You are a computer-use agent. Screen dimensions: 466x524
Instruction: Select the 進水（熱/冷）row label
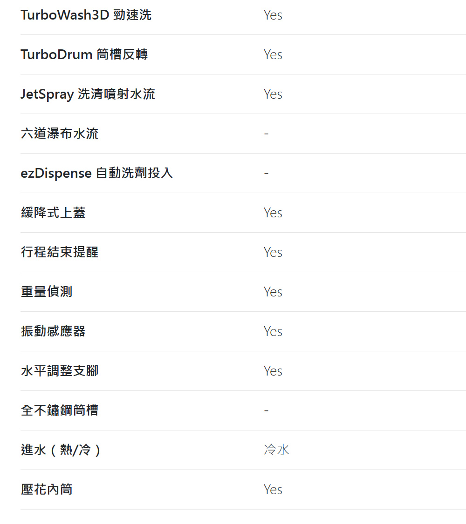(x=61, y=450)
